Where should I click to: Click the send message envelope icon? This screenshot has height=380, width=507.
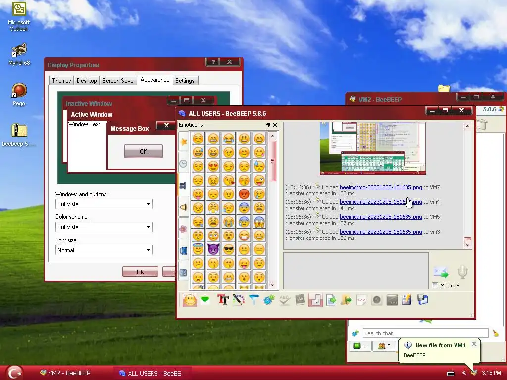(441, 272)
